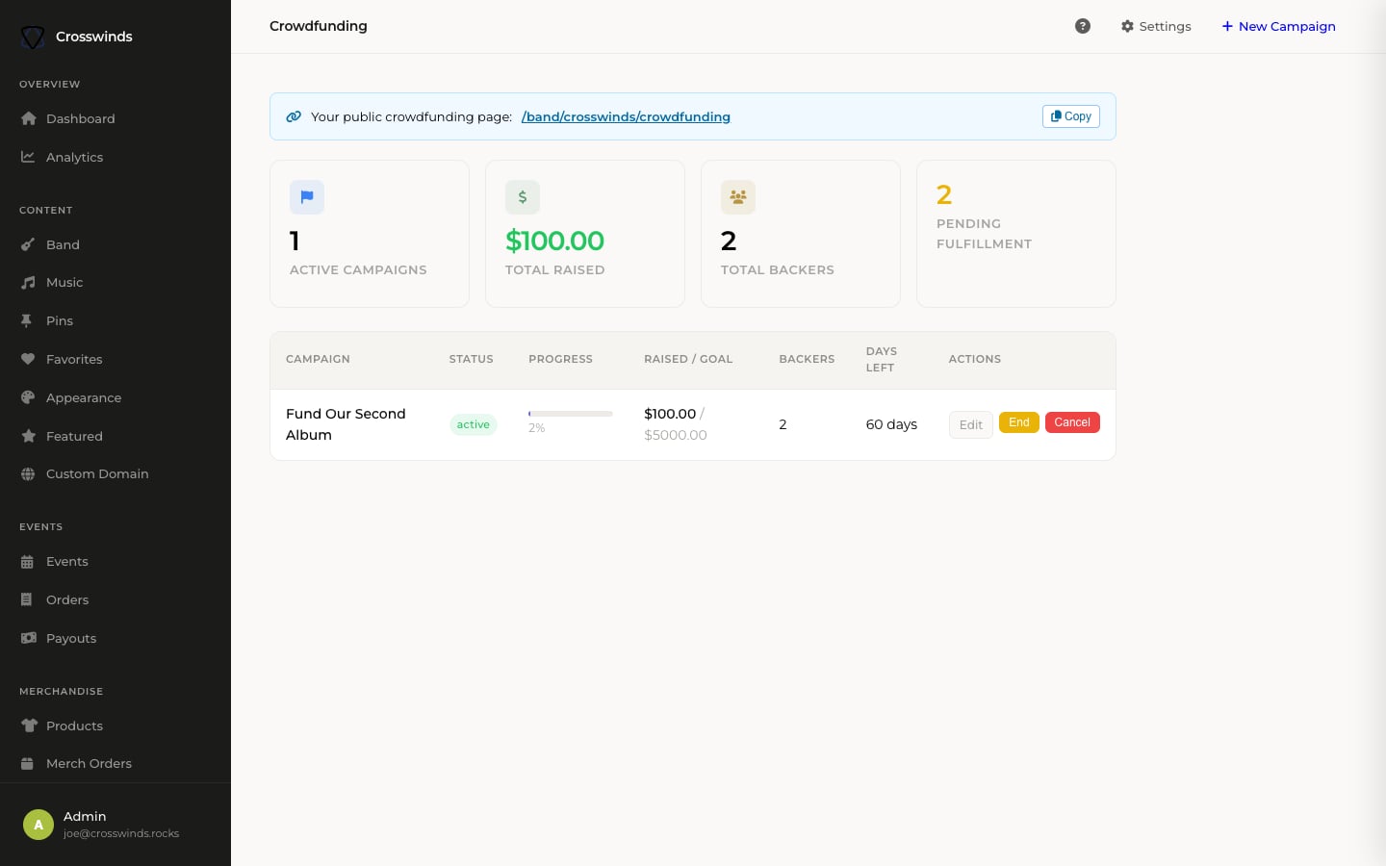The image size is (1386, 866).
Task: Select Music in the sidebar
Action: tap(115, 283)
